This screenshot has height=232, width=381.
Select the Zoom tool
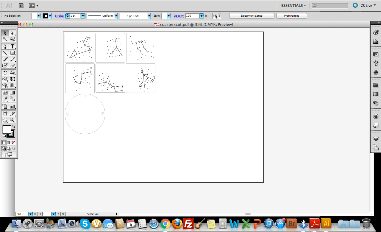13,120
